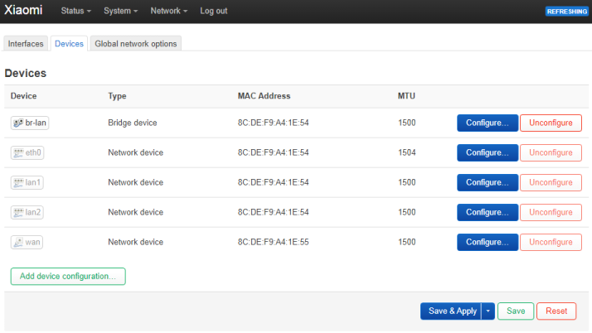
Task: Select the Devices tab
Action: (69, 43)
